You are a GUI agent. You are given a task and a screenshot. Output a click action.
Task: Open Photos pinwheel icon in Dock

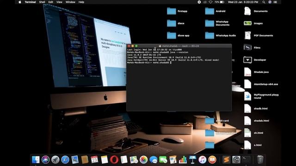click(143, 160)
